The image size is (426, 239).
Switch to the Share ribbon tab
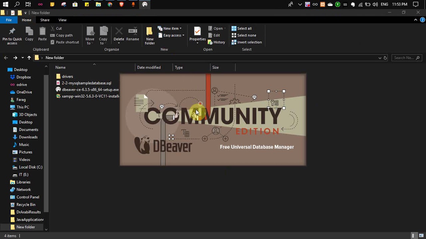pyautogui.click(x=45, y=20)
